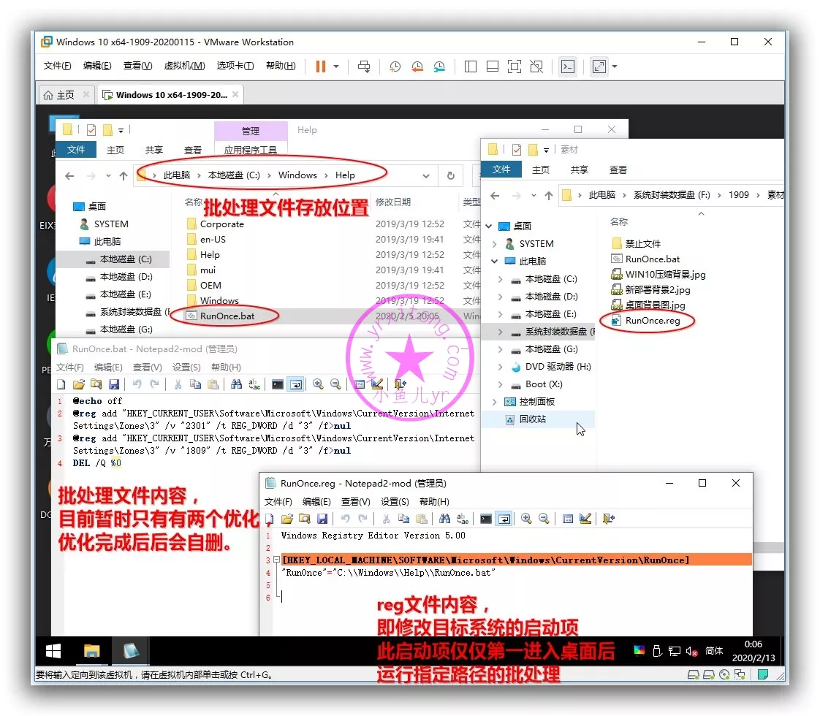Toggle the VMware console view button
The width and height of the screenshot is (820, 716).
click(x=567, y=66)
